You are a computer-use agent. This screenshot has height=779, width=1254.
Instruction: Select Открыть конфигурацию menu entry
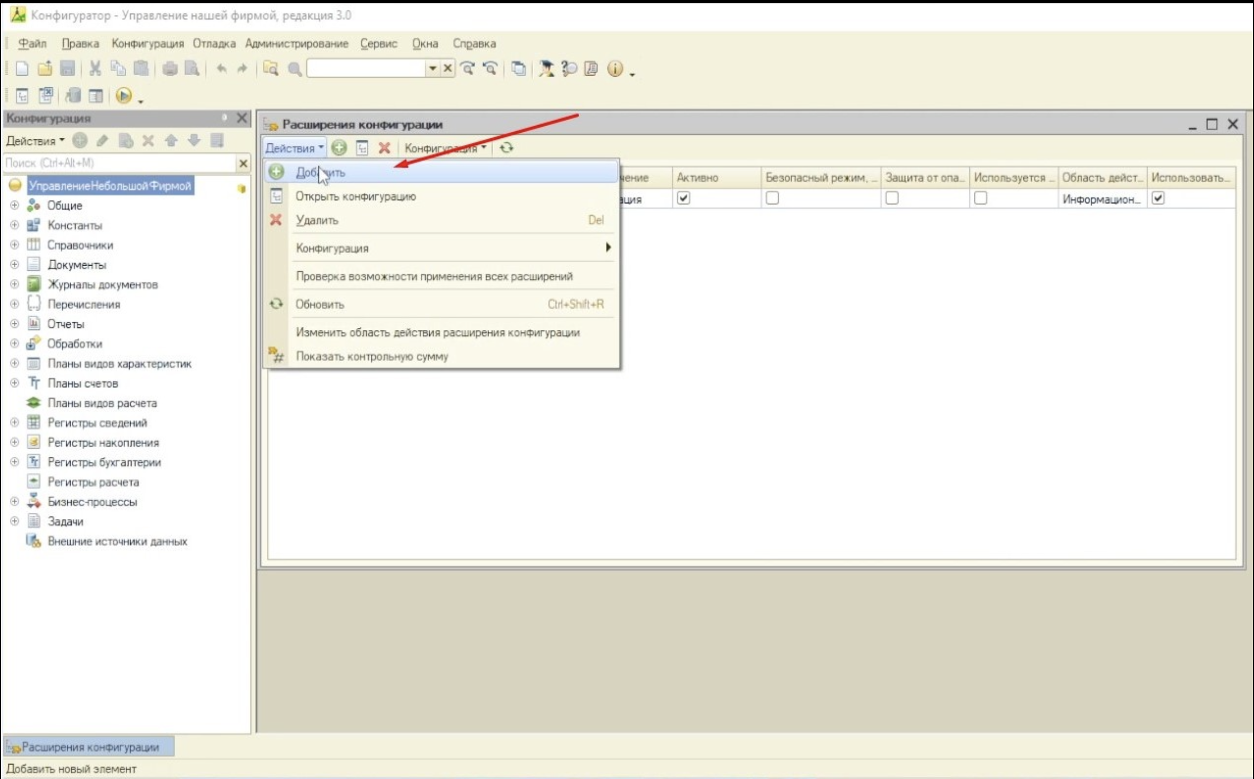tap(441, 196)
